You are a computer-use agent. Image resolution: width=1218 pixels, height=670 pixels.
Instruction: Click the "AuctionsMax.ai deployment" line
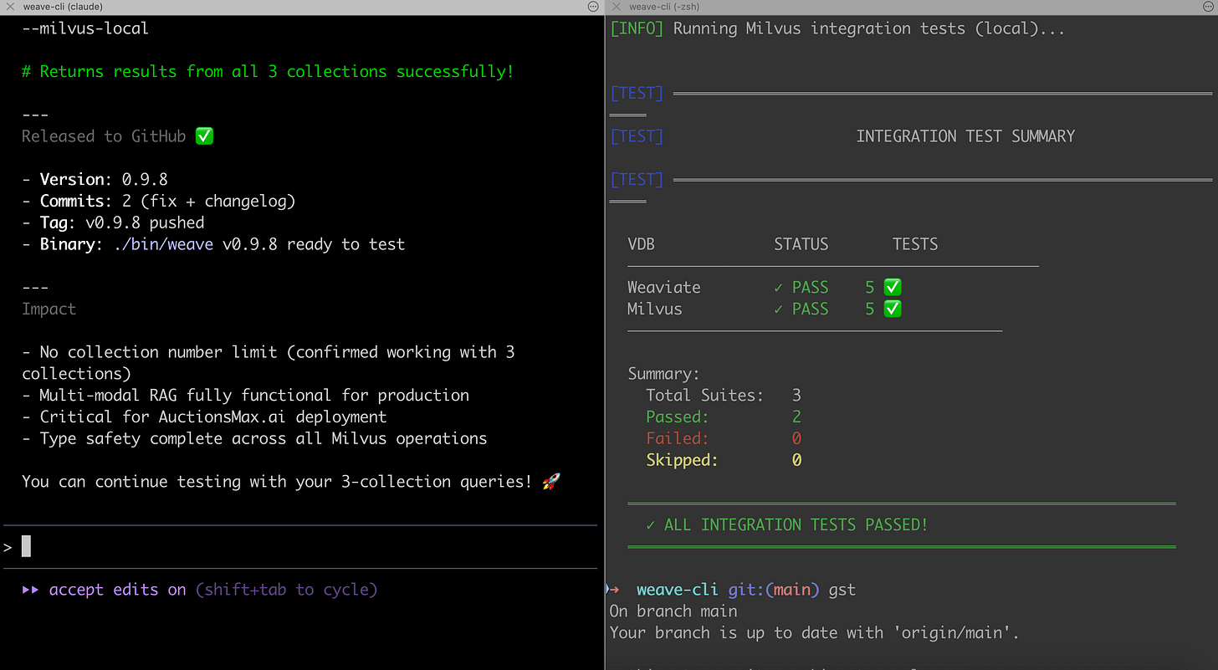tap(204, 417)
